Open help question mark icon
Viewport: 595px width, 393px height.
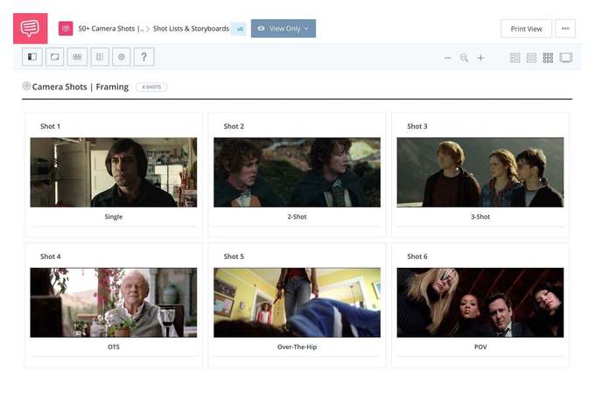click(143, 57)
